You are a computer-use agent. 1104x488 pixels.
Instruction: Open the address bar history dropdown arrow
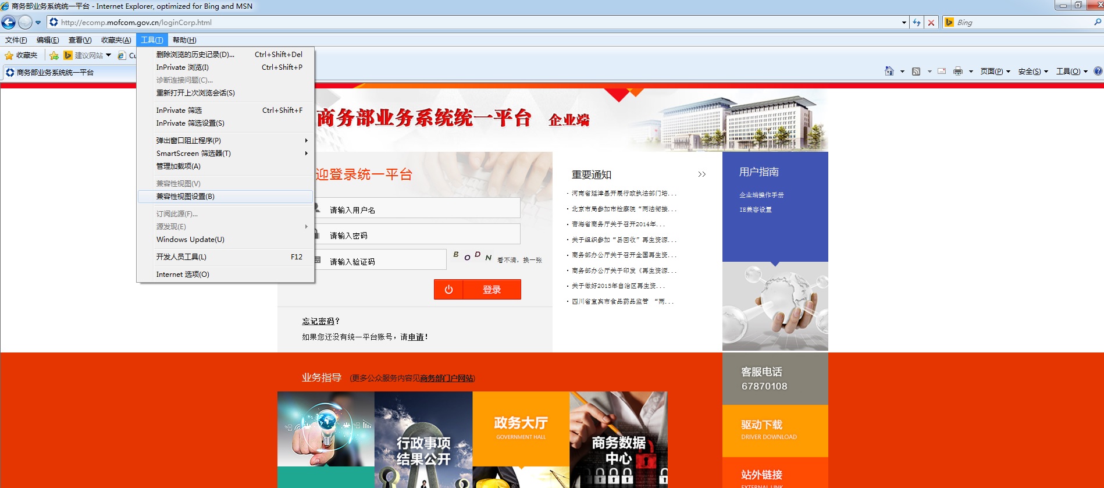tap(904, 23)
